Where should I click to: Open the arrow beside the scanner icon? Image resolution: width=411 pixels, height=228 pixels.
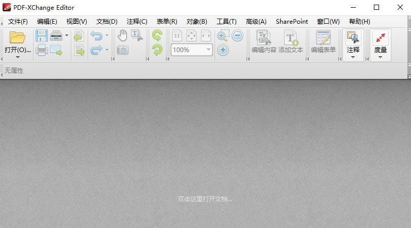[x=67, y=36]
